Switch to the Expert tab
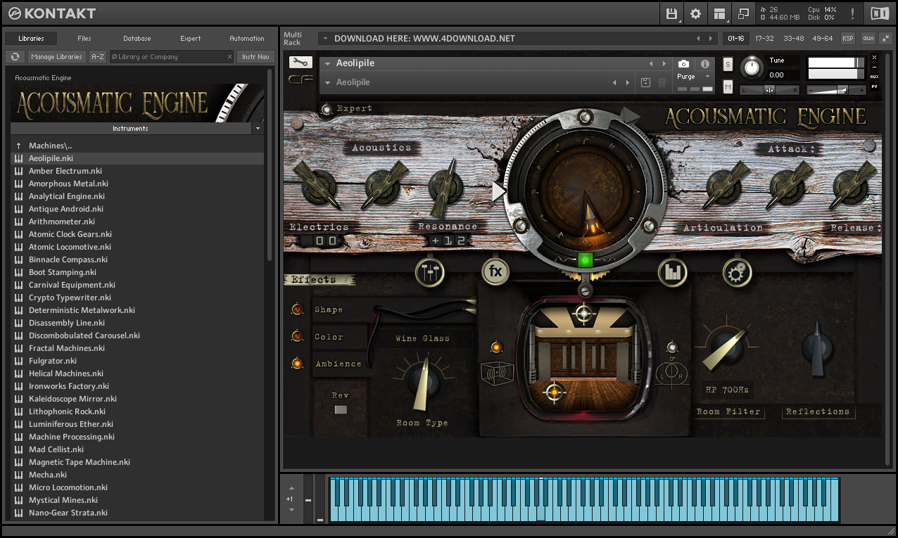898x538 pixels. [190, 39]
